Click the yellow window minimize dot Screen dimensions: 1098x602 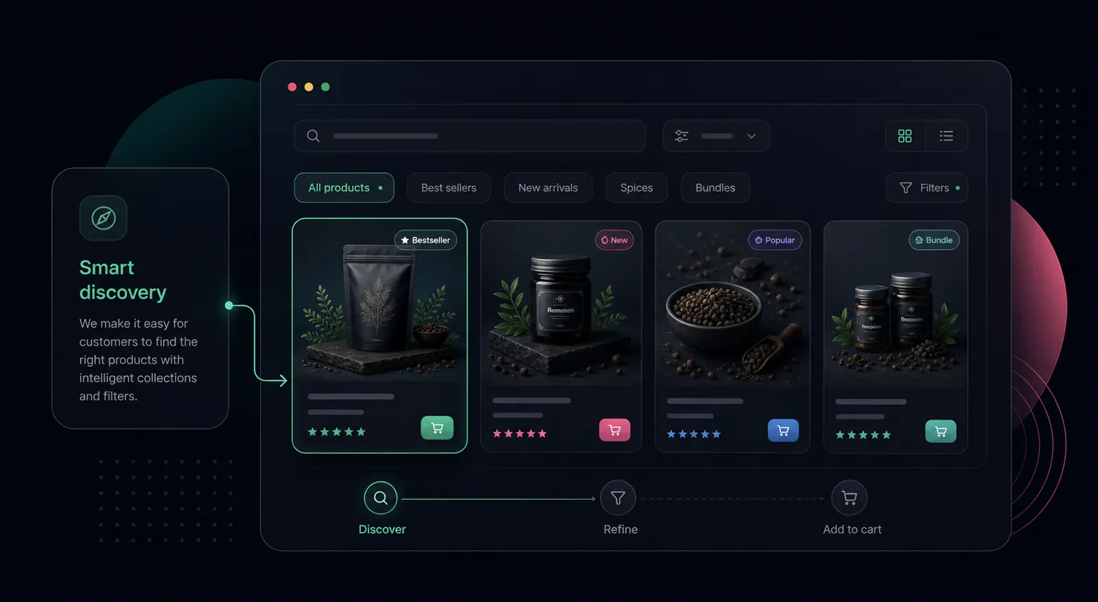point(309,87)
